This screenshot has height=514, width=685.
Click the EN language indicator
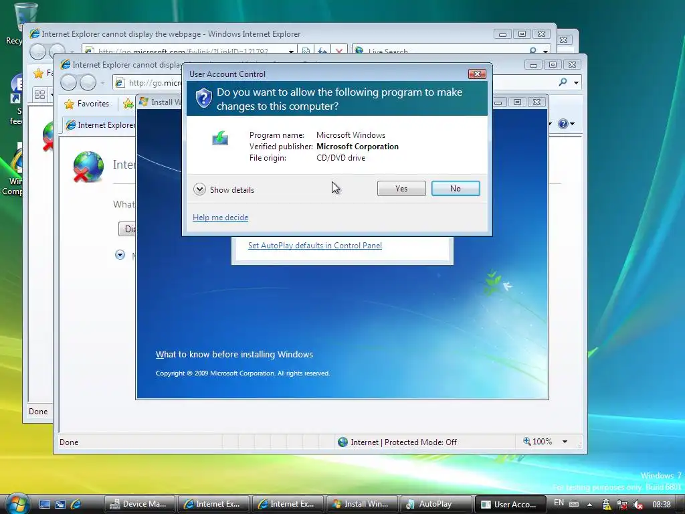(559, 503)
